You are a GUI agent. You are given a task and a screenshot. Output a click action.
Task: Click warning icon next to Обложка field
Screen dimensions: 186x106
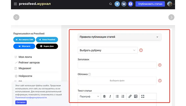tap(160, 81)
